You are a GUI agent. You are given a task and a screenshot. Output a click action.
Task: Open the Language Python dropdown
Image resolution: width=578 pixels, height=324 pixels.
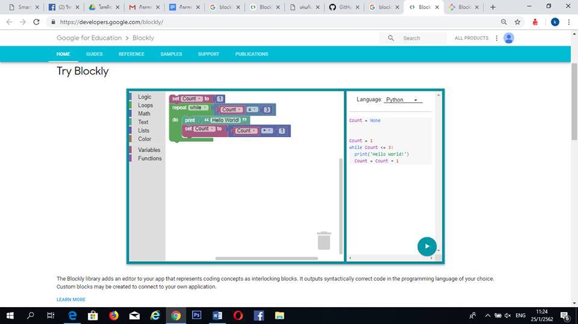pyautogui.click(x=403, y=100)
